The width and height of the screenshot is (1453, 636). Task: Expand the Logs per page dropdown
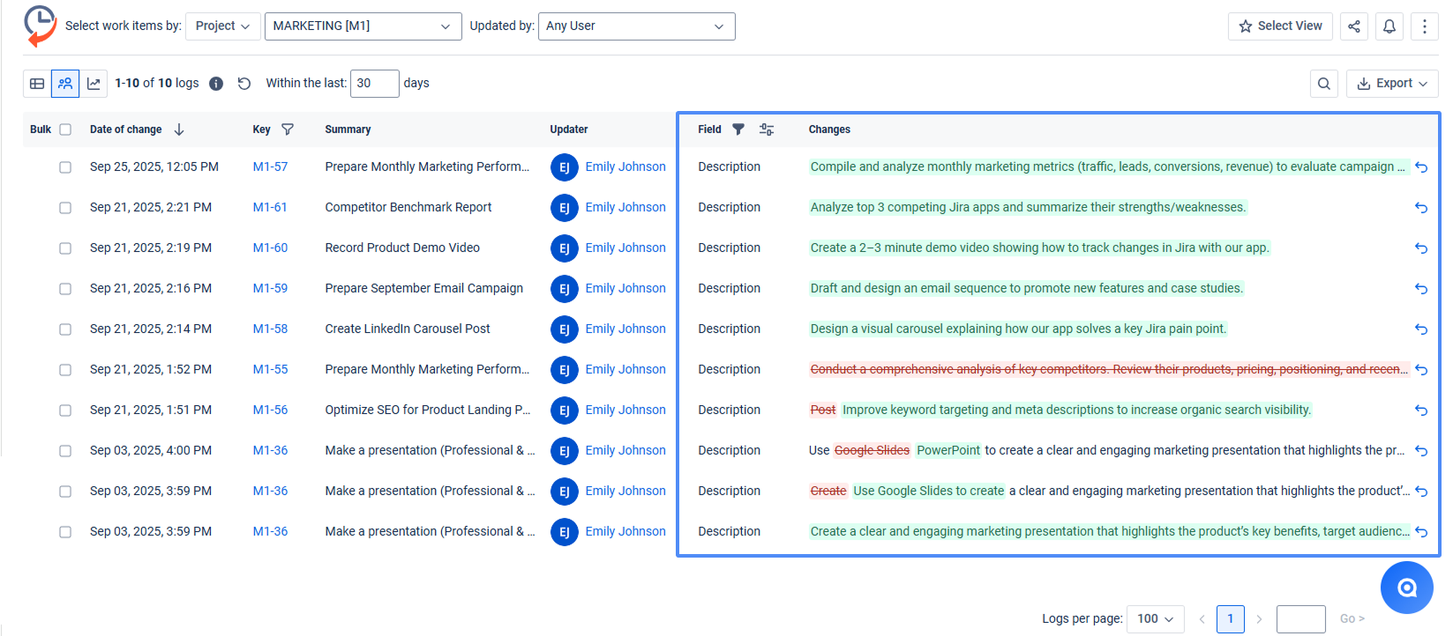click(1155, 618)
